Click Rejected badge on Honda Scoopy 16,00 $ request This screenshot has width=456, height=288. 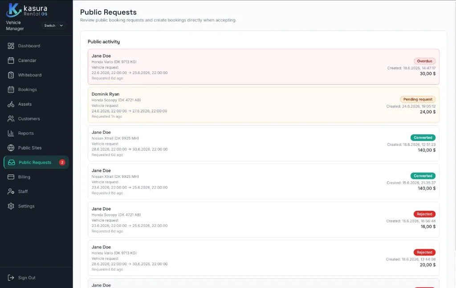coord(424,214)
